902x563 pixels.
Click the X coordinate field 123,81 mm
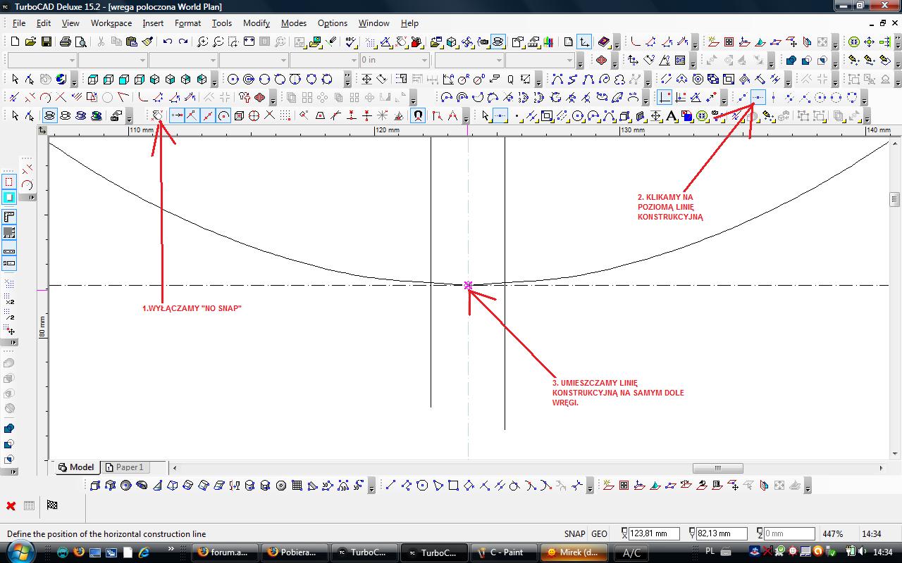(x=653, y=534)
